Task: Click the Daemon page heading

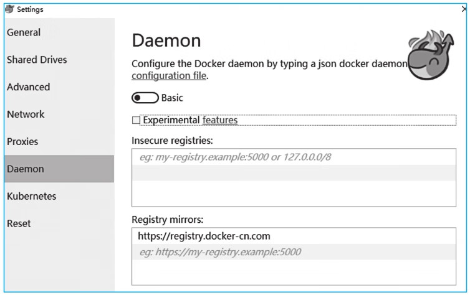Action: point(166,40)
